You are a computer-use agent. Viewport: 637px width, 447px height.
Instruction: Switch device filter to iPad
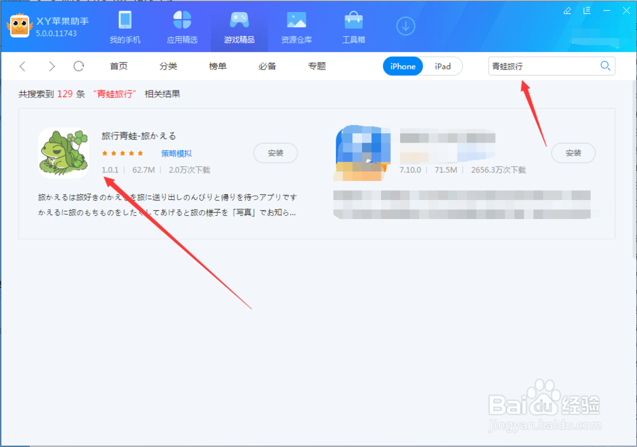[x=443, y=66]
